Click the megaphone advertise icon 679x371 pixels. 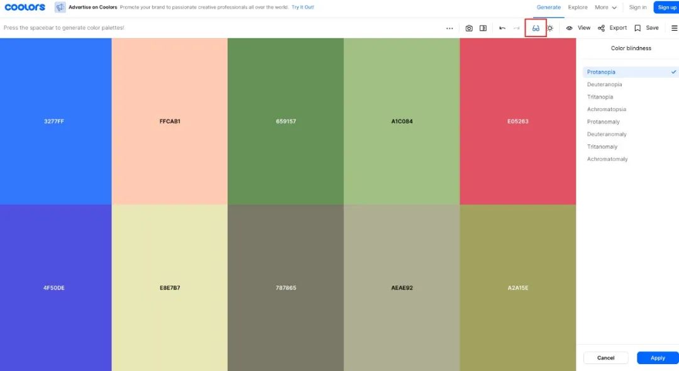click(x=60, y=8)
